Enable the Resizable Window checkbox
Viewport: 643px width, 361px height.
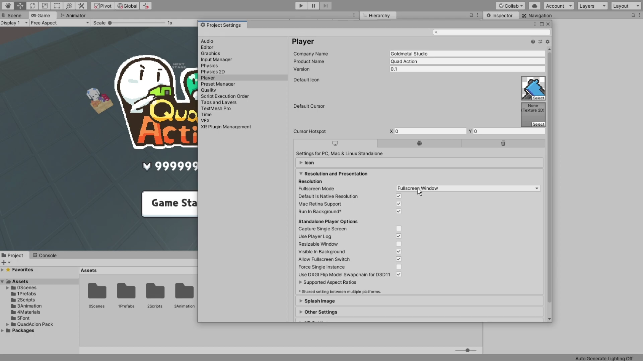pos(399,244)
